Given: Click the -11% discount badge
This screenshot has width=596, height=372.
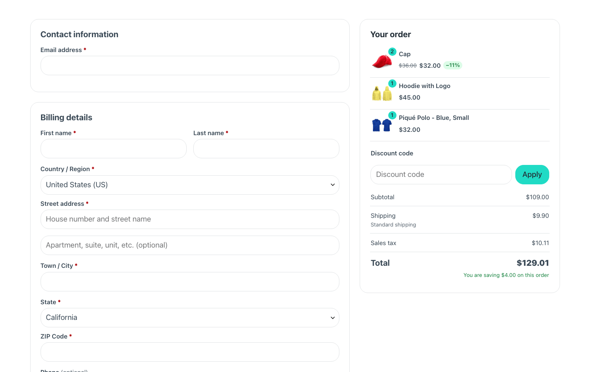Looking at the screenshot, I should pyautogui.click(x=453, y=65).
